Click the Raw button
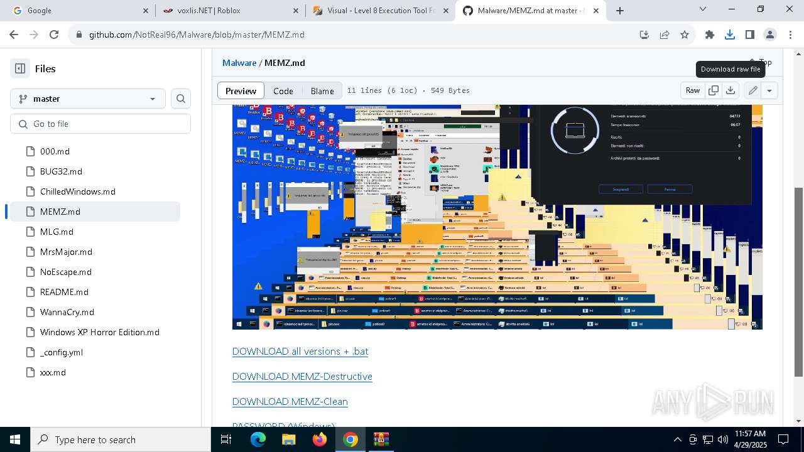Screen dimensions: 804x452 point(693,90)
